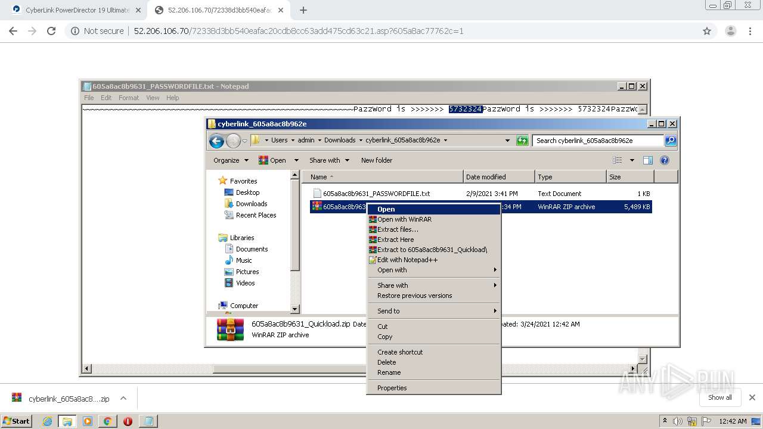
Task: Open the Share with toolbar dropdown
Action: point(329,160)
